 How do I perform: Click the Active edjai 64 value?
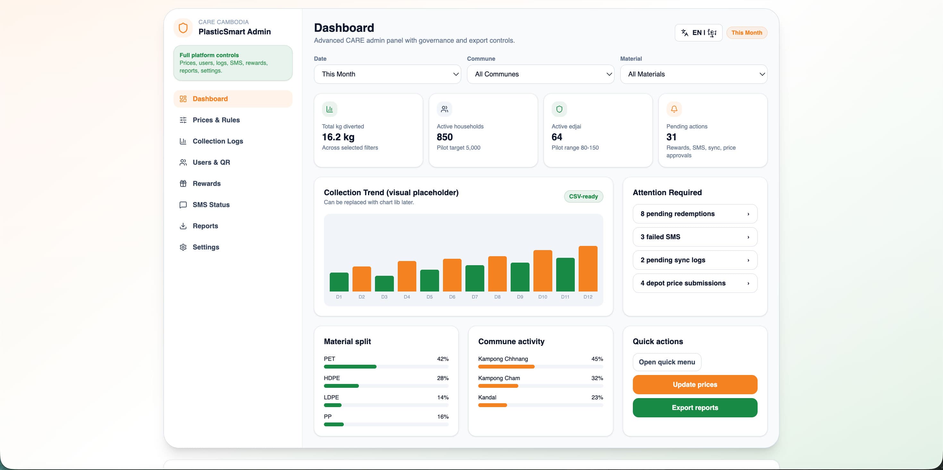[557, 137]
